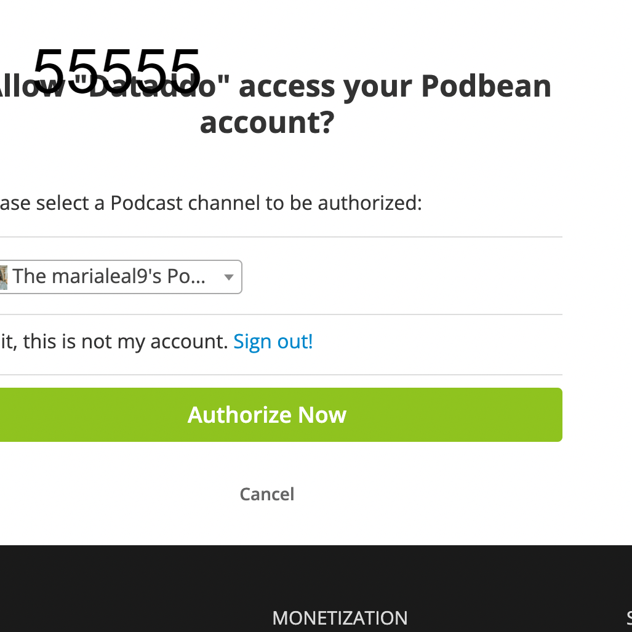
Task: Follow the Sign out! link
Action: [273, 342]
